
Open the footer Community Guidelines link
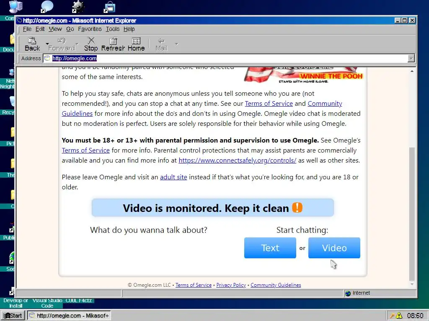point(276,285)
